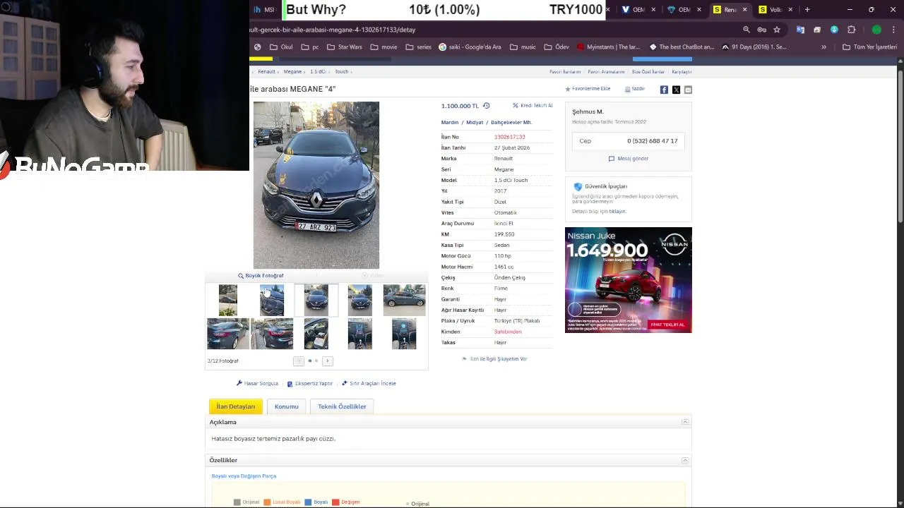Screen dimensions: 904x508
Task: Open Favori Aramalarım link
Action: (606, 72)
